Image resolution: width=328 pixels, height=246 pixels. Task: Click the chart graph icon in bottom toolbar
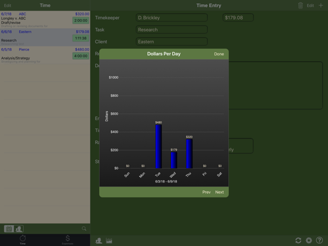pyautogui.click(x=109, y=241)
